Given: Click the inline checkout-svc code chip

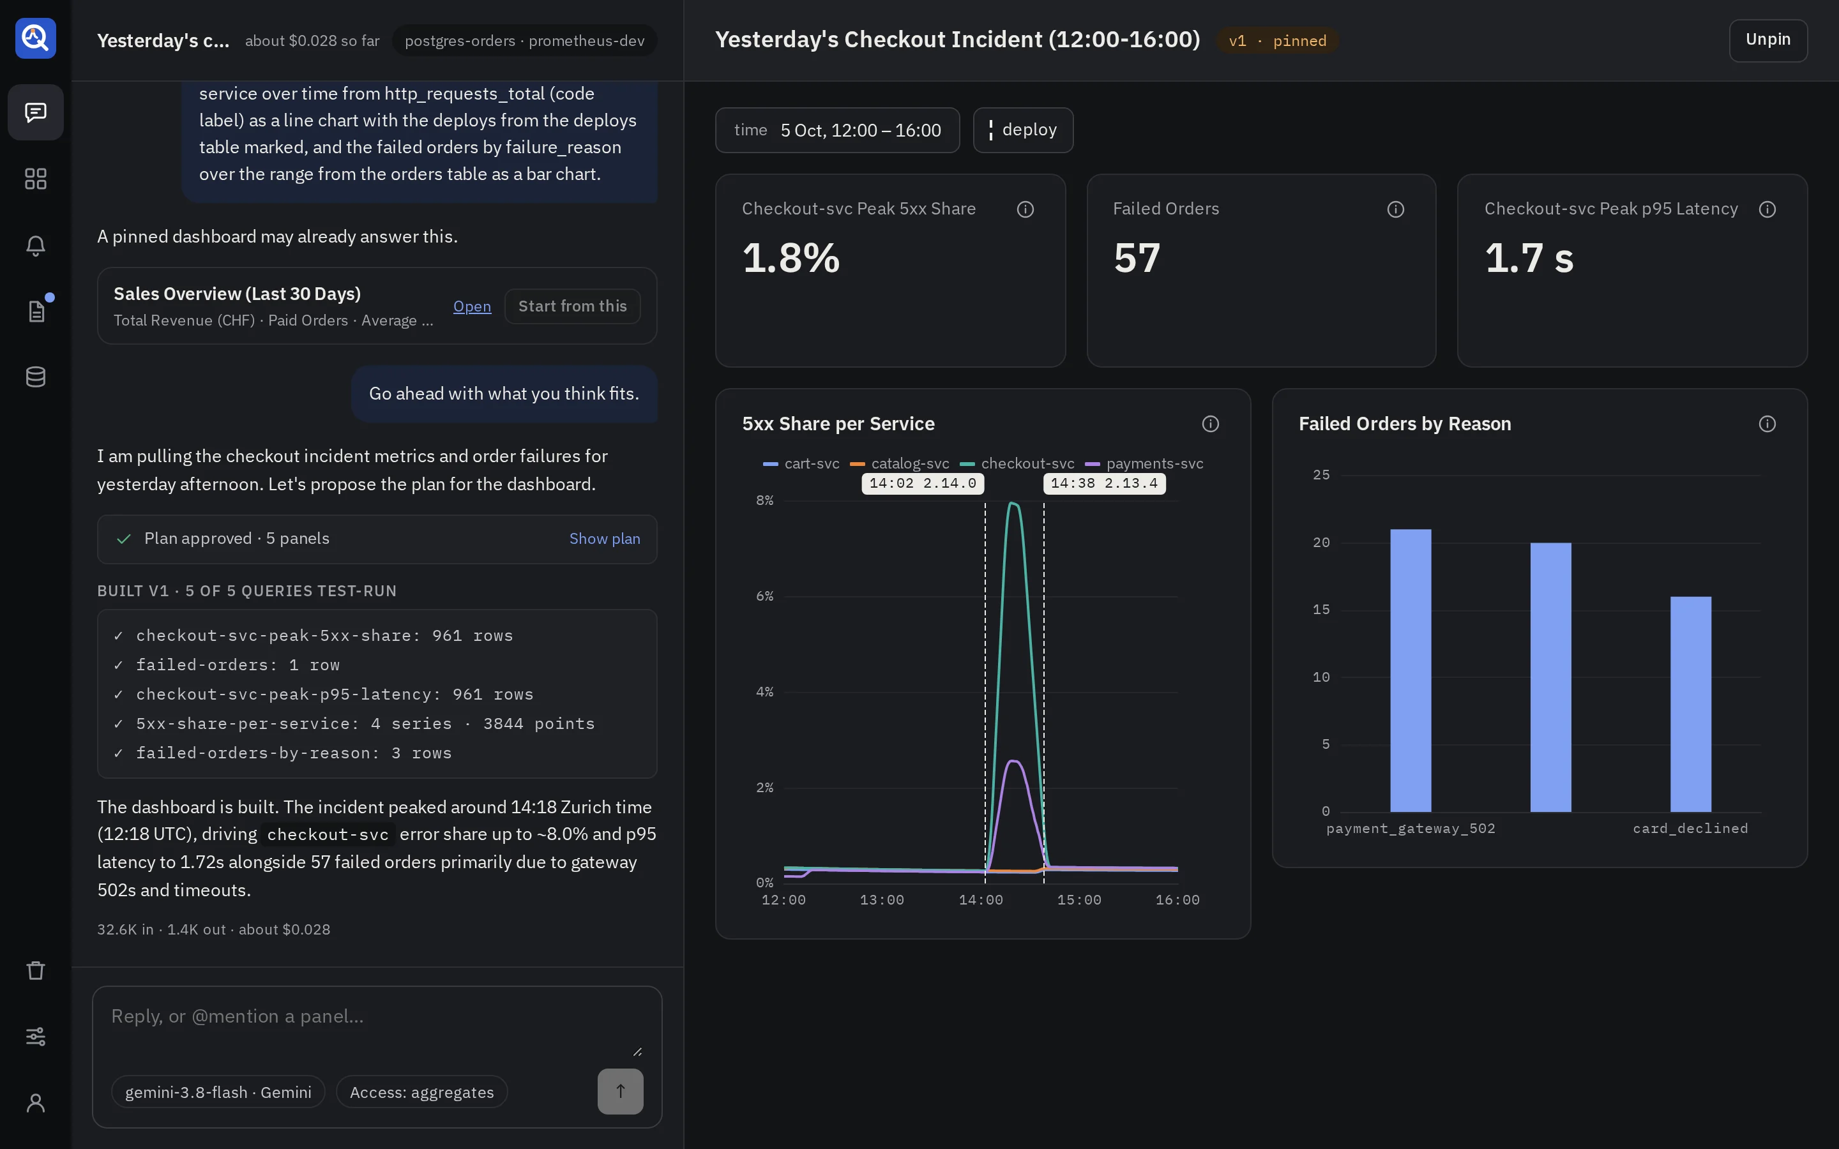Looking at the screenshot, I should 328,834.
